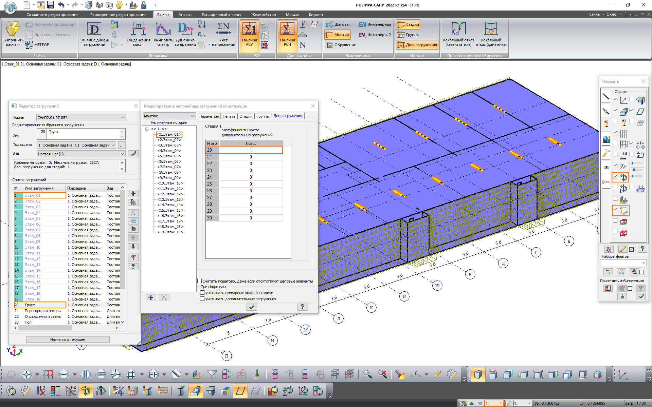Open the Стадии tab in dialog

coord(246,116)
